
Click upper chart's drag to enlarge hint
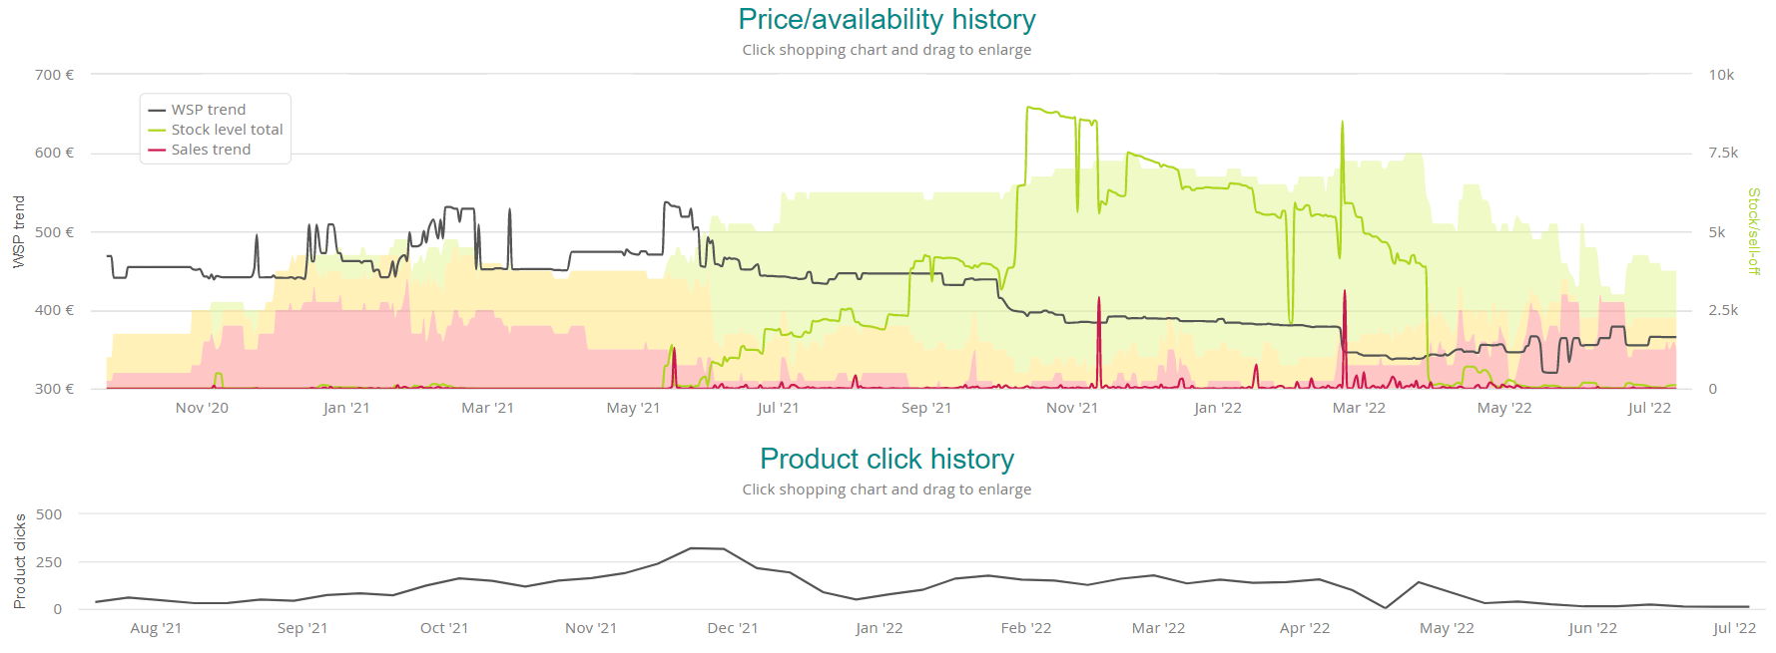click(x=887, y=50)
